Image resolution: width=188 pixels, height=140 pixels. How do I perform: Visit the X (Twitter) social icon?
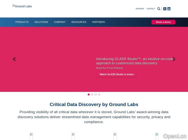click(x=165, y=9)
